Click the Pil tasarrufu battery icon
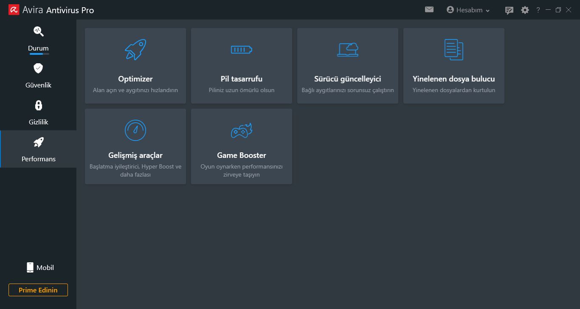This screenshot has height=309, width=580. pyautogui.click(x=242, y=50)
